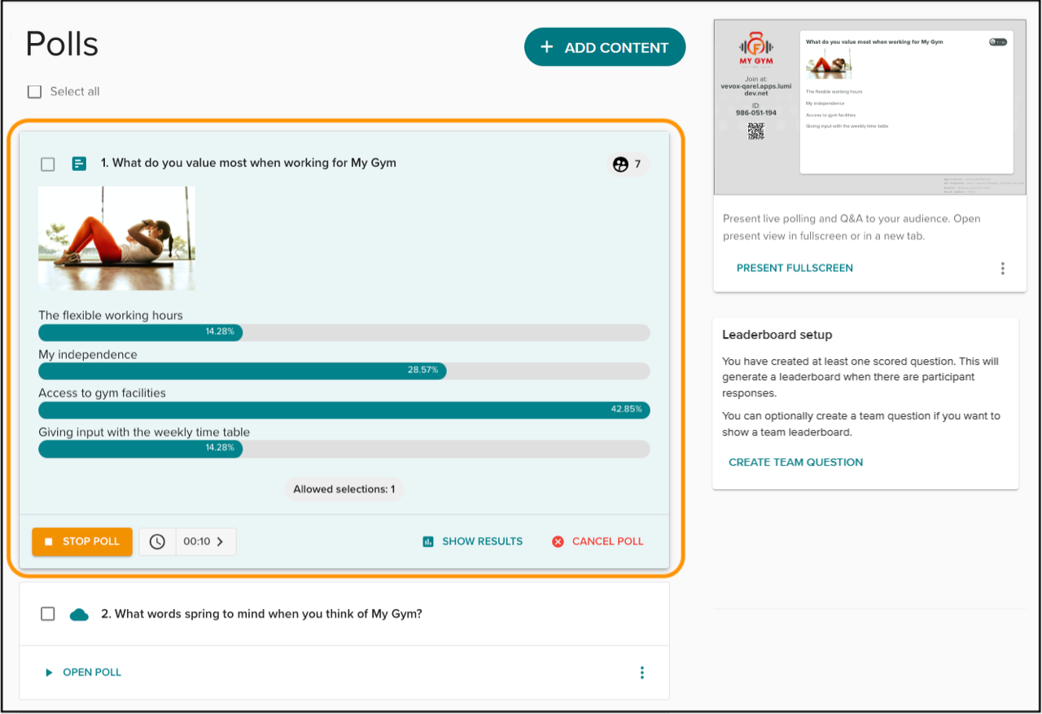
Task: Show results for the current poll
Action: [x=473, y=541]
